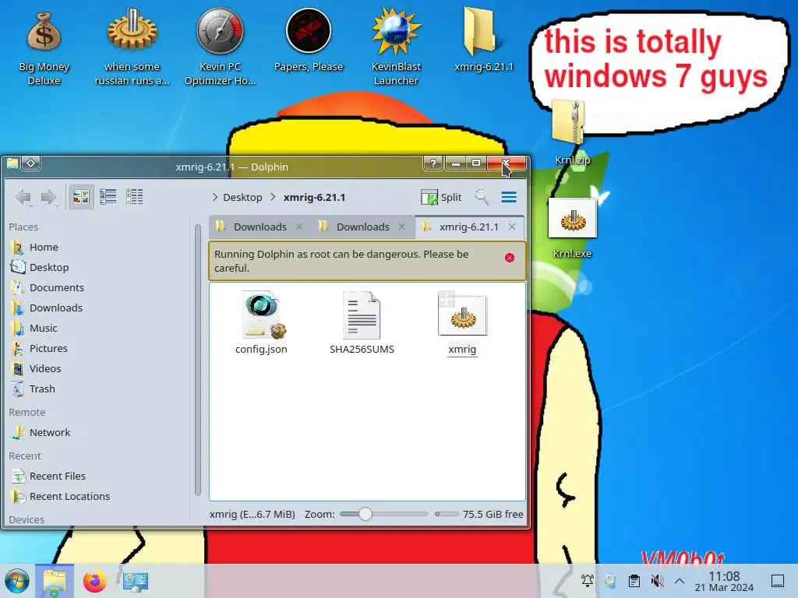
Task: Close the first Downloads tab
Action: click(299, 227)
